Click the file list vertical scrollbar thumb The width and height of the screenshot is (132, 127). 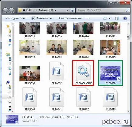(x=128, y=37)
